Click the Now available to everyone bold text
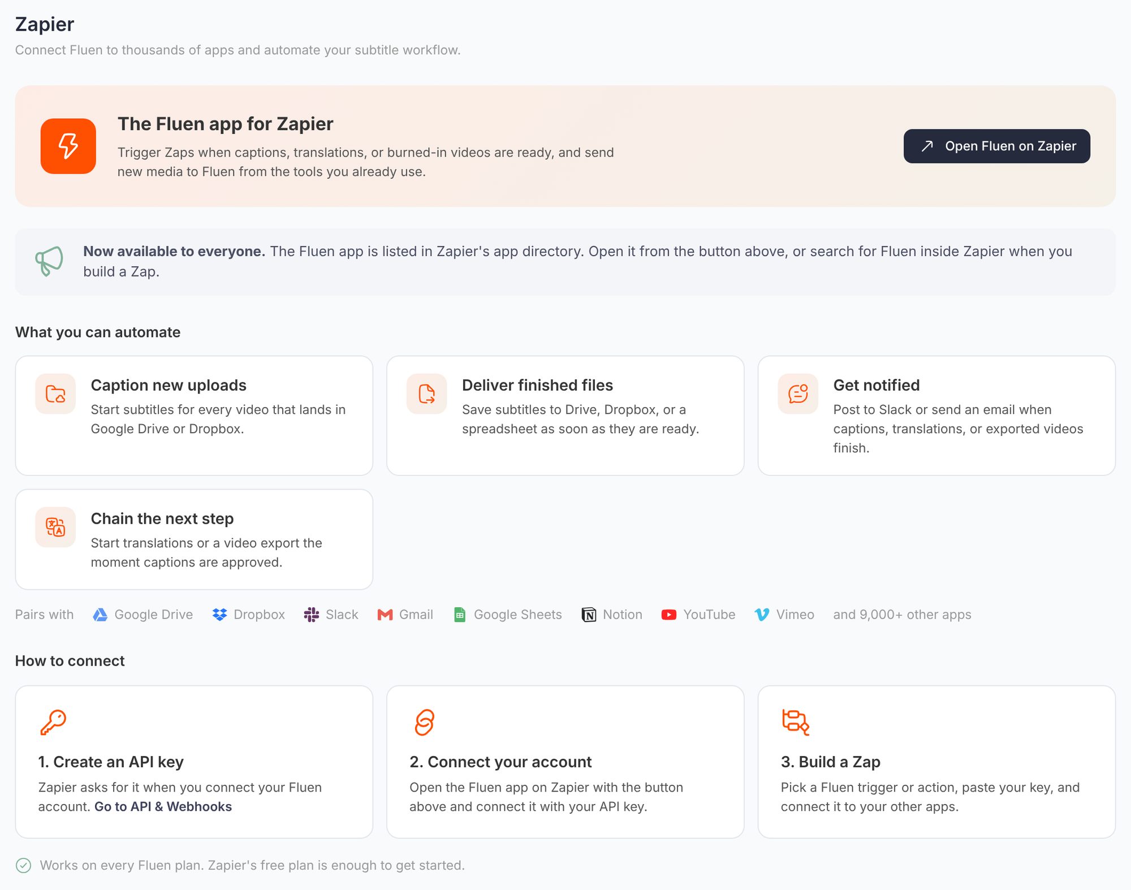1131x890 pixels. click(x=174, y=251)
